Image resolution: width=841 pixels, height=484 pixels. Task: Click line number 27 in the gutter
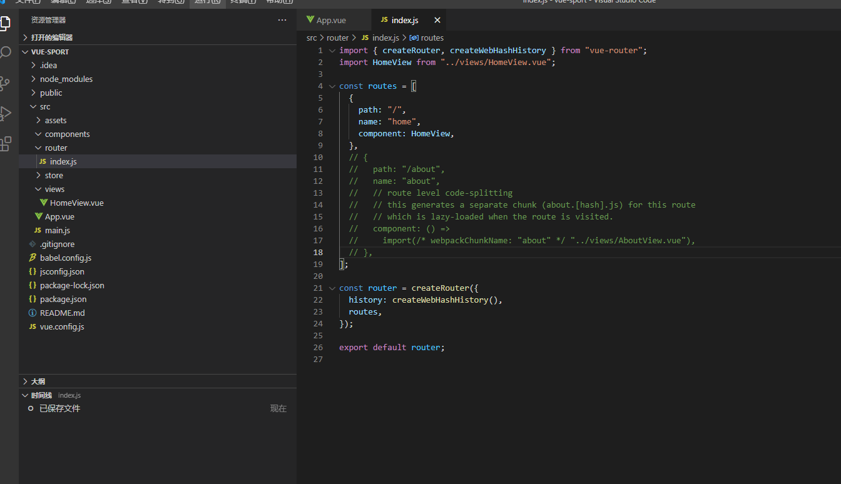point(319,359)
